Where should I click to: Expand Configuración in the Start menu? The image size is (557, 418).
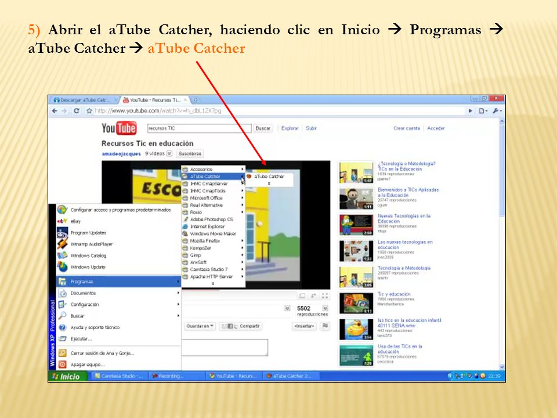coord(118,304)
